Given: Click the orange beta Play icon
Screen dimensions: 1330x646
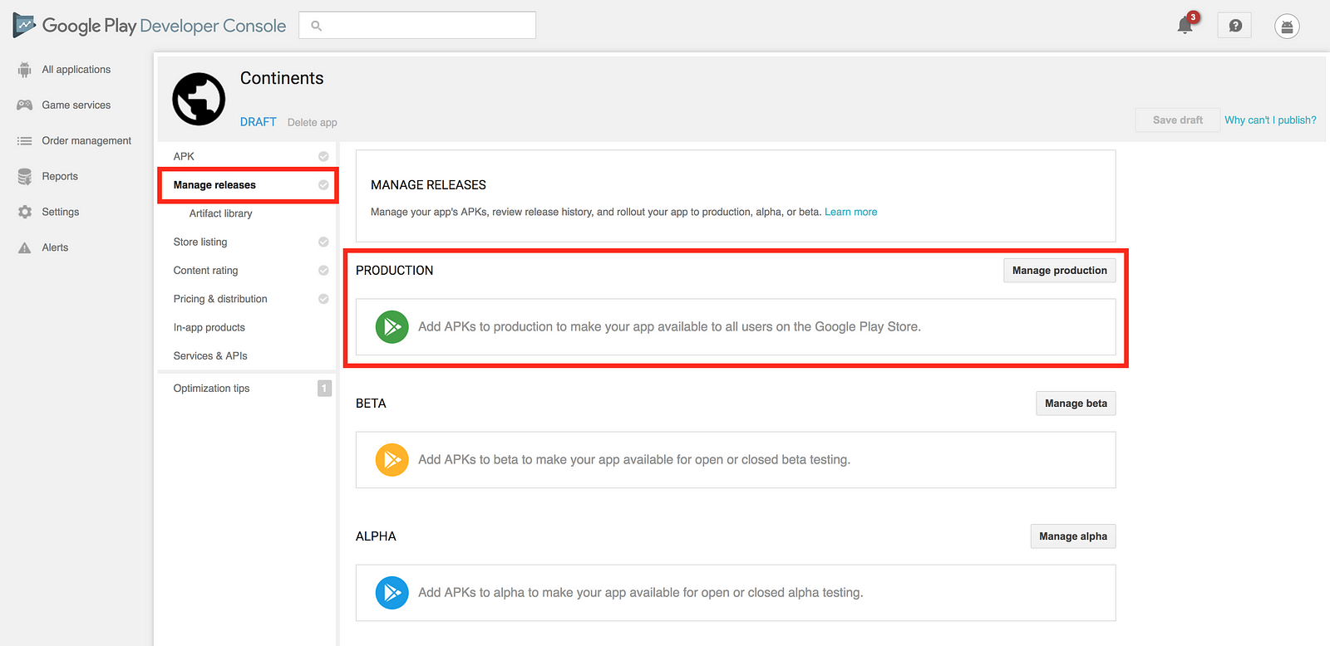Looking at the screenshot, I should [392, 460].
